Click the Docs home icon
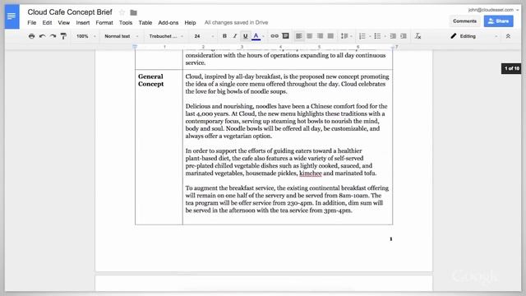526x296 pixels. (12, 16)
